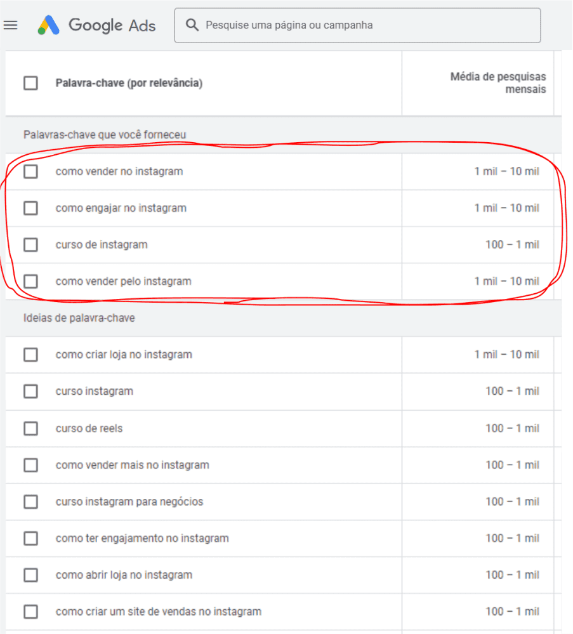Image resolution: width=573 pixels, height=634 pixels.
Task: Sort by 'Média de pesquisas mensais' column
Action: click(x=497, y=83)
